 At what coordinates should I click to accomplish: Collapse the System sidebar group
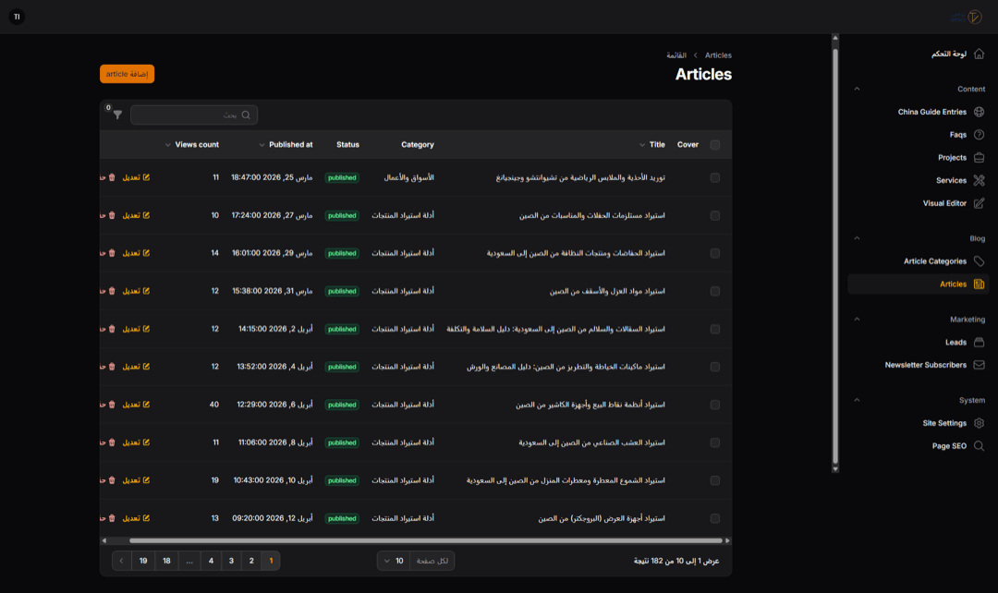(x=857, y=400)
